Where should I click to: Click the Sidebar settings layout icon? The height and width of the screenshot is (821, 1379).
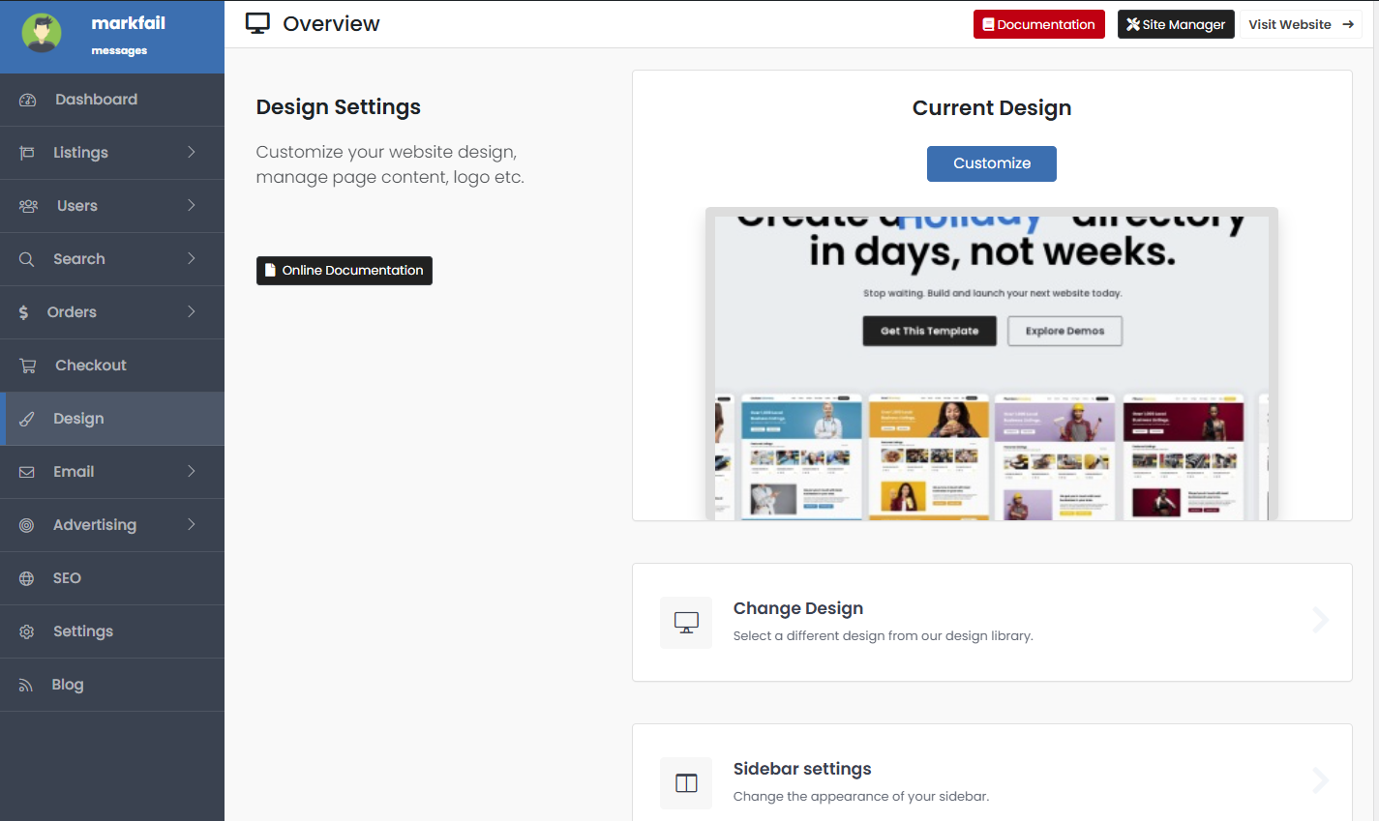tap(686, 783)
